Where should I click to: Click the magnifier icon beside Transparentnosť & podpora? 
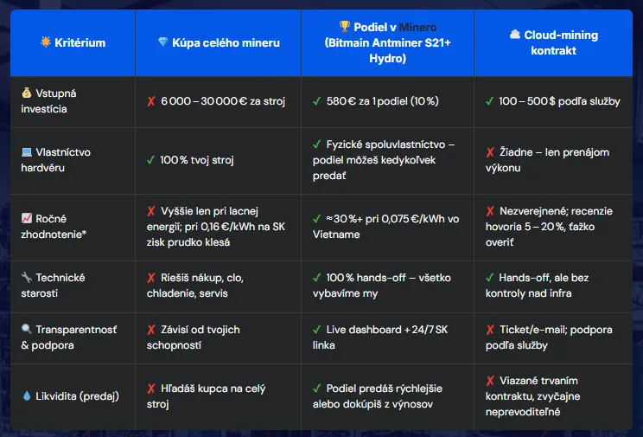tap(27, 330)
